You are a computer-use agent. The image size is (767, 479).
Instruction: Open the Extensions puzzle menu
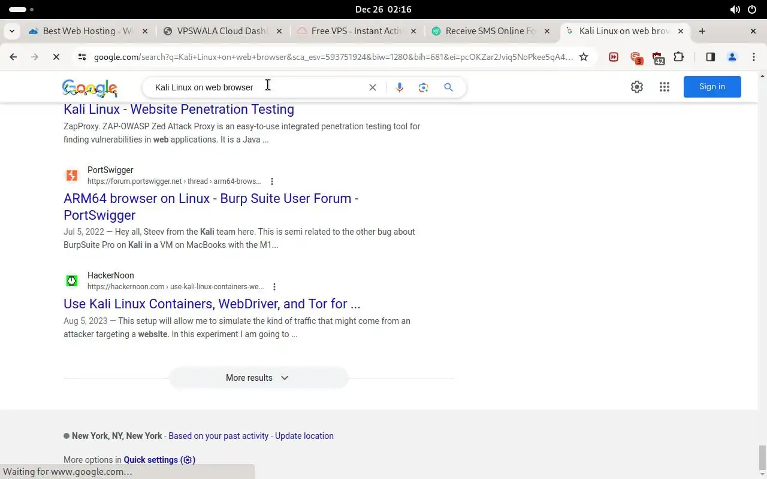(679, 57)
